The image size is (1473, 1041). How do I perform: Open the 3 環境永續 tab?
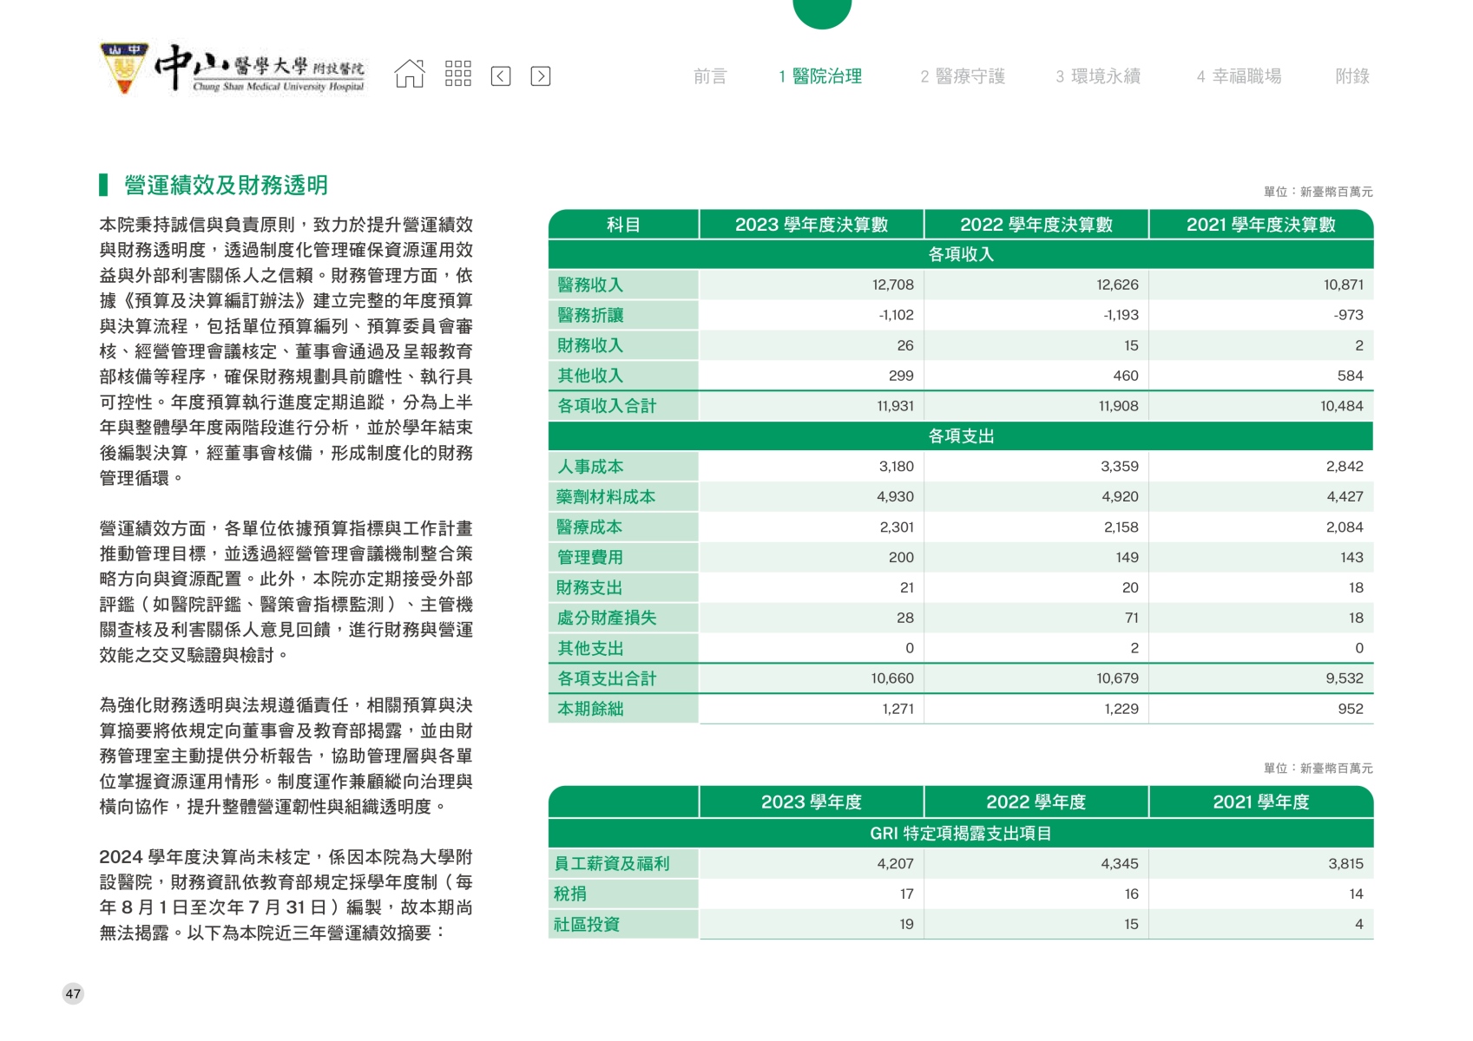click(1098, 76)
